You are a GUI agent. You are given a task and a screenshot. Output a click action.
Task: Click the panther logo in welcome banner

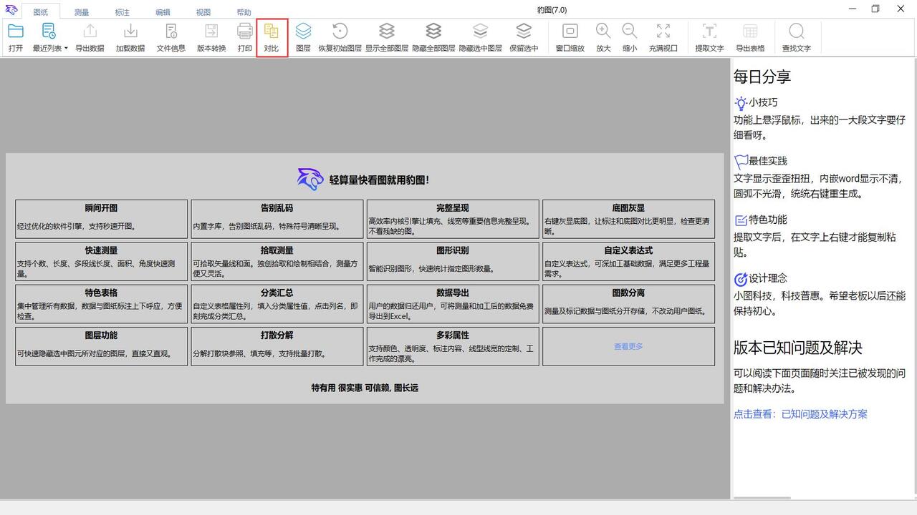[x=310, y=179]
